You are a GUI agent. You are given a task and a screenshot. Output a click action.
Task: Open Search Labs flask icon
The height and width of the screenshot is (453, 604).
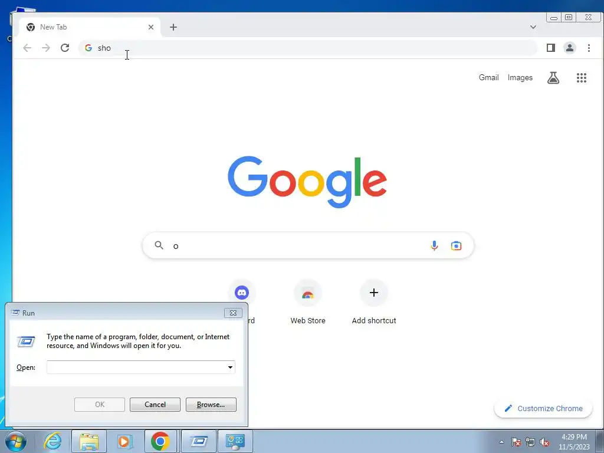[x=553, y=78]
